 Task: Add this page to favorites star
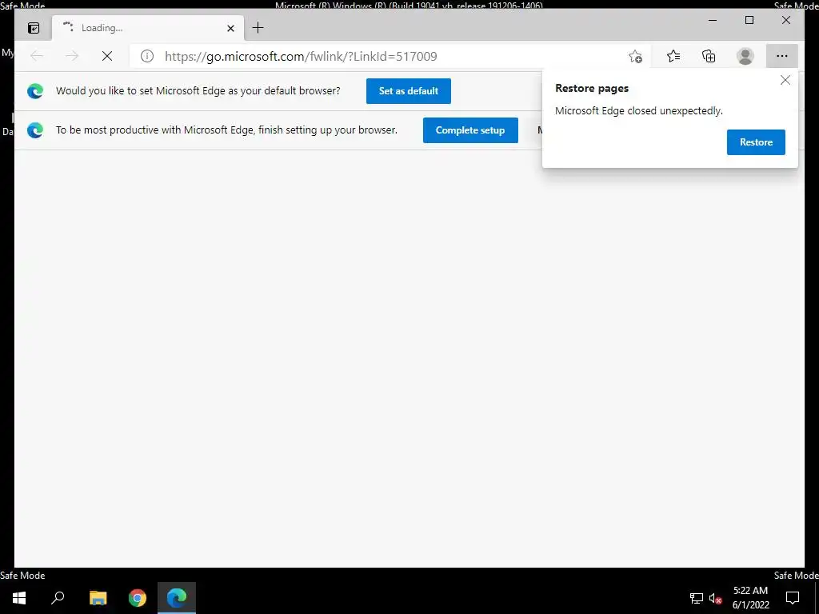(x=635, y=56)
